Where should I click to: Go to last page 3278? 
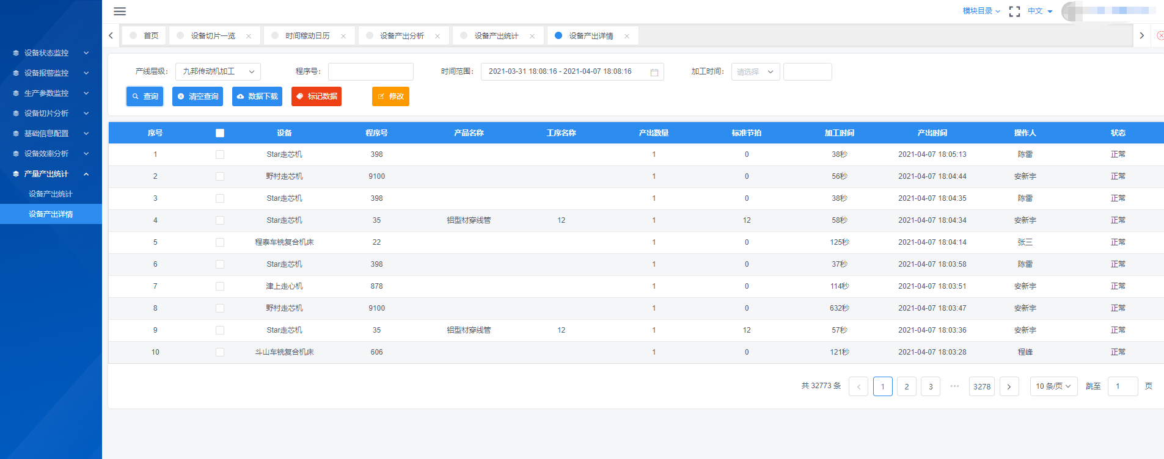tap(982, 386)
